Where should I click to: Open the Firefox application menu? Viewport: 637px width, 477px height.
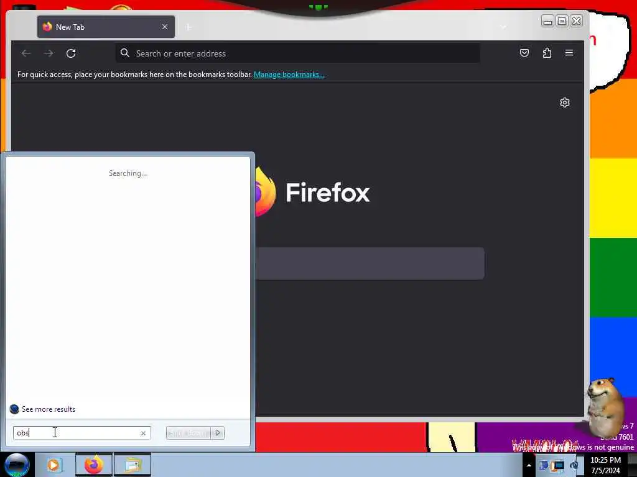pyautogui.click(x=569, y=53)
